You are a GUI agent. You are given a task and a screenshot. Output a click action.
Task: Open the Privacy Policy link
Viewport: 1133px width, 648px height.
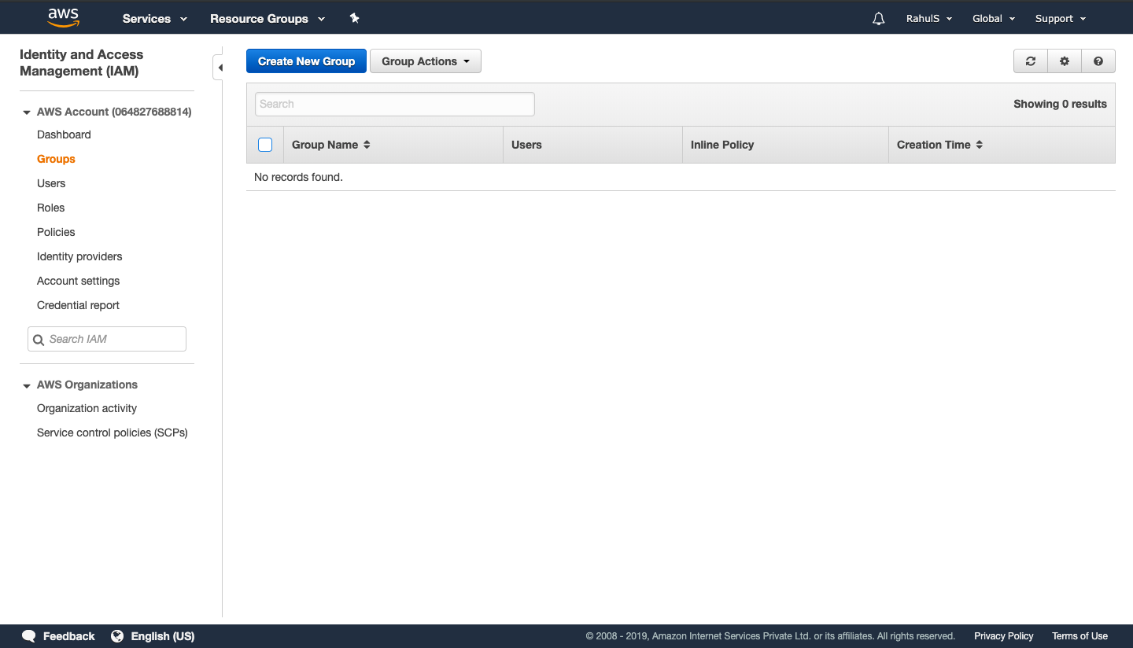(1003, 636)
